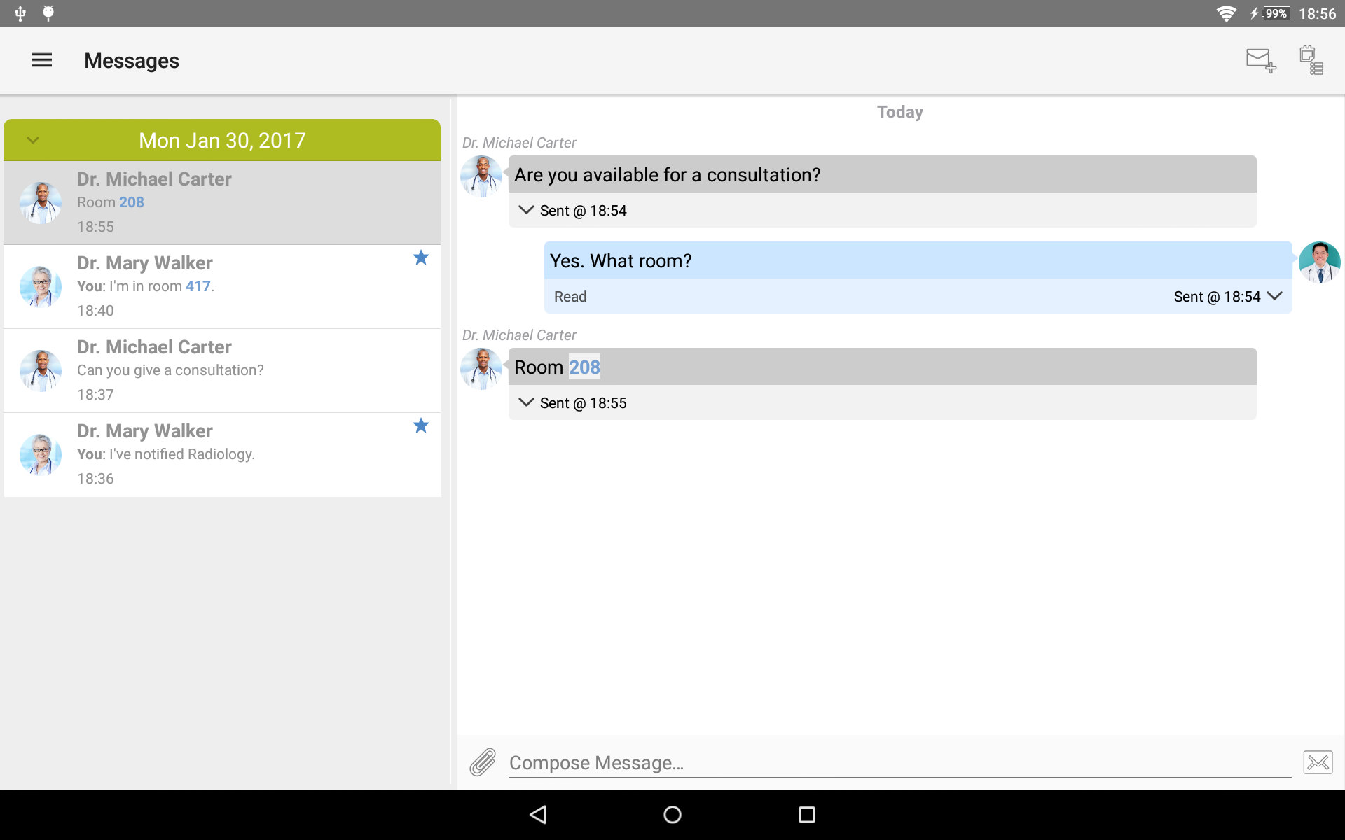Tap Android back navigation button
The image size is (1345, 840).
pos(538,814)
